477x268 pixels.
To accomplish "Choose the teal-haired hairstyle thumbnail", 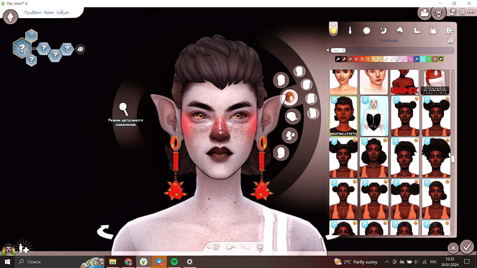I will (374, 116).
